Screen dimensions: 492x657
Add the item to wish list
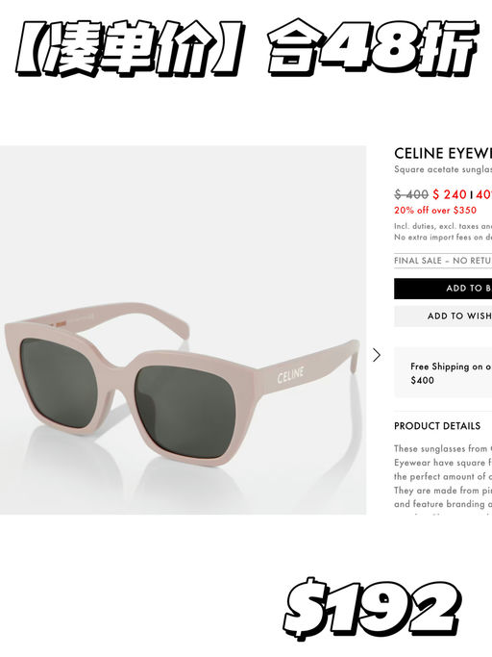(x=443, y=316)
